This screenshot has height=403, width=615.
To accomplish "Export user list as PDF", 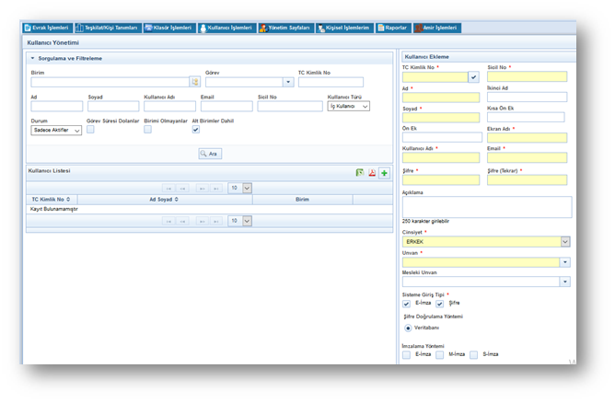I will click(372, 173).
